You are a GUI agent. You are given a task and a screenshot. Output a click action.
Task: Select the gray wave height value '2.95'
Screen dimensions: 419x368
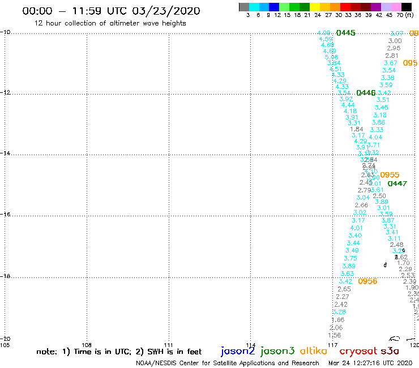tap(394, 48)
